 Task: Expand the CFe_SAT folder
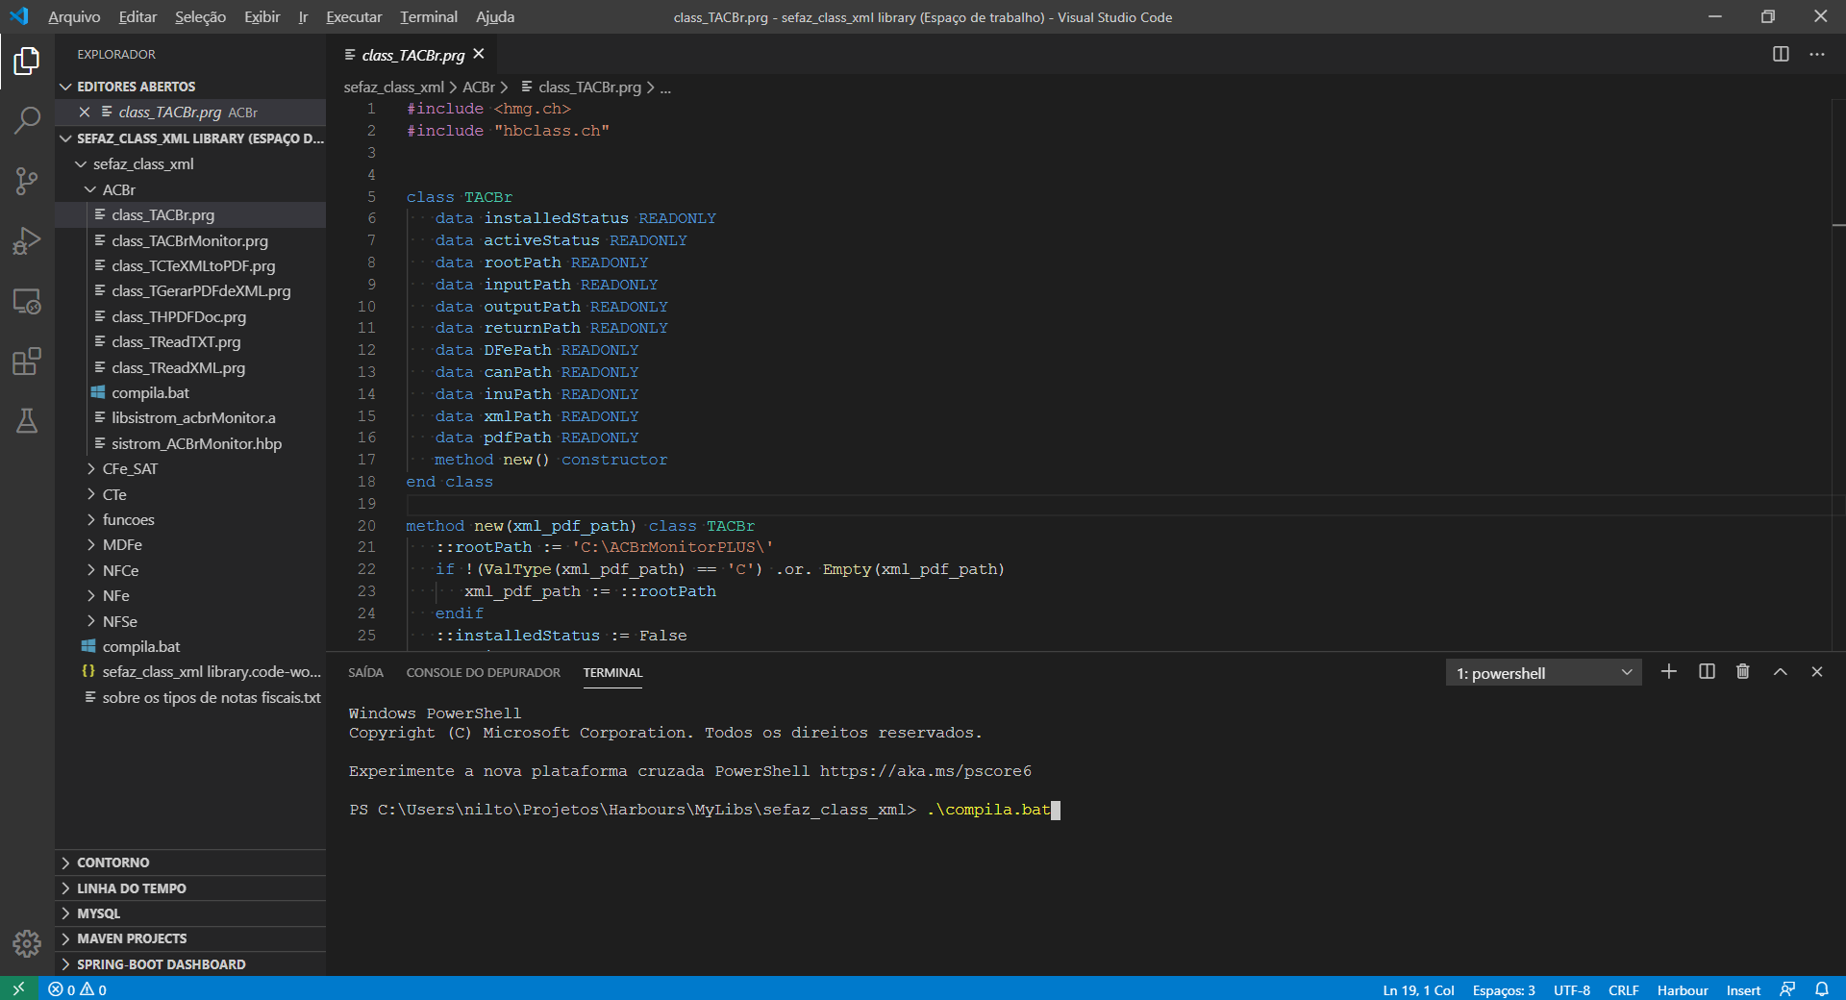(x=130, y=469)
